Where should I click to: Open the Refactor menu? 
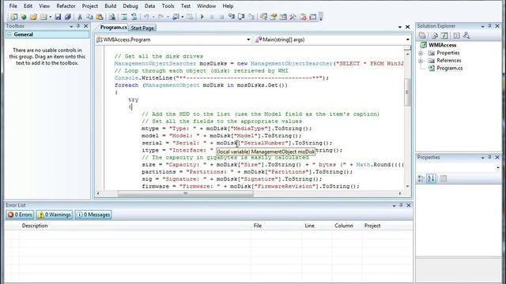point(66,6)
